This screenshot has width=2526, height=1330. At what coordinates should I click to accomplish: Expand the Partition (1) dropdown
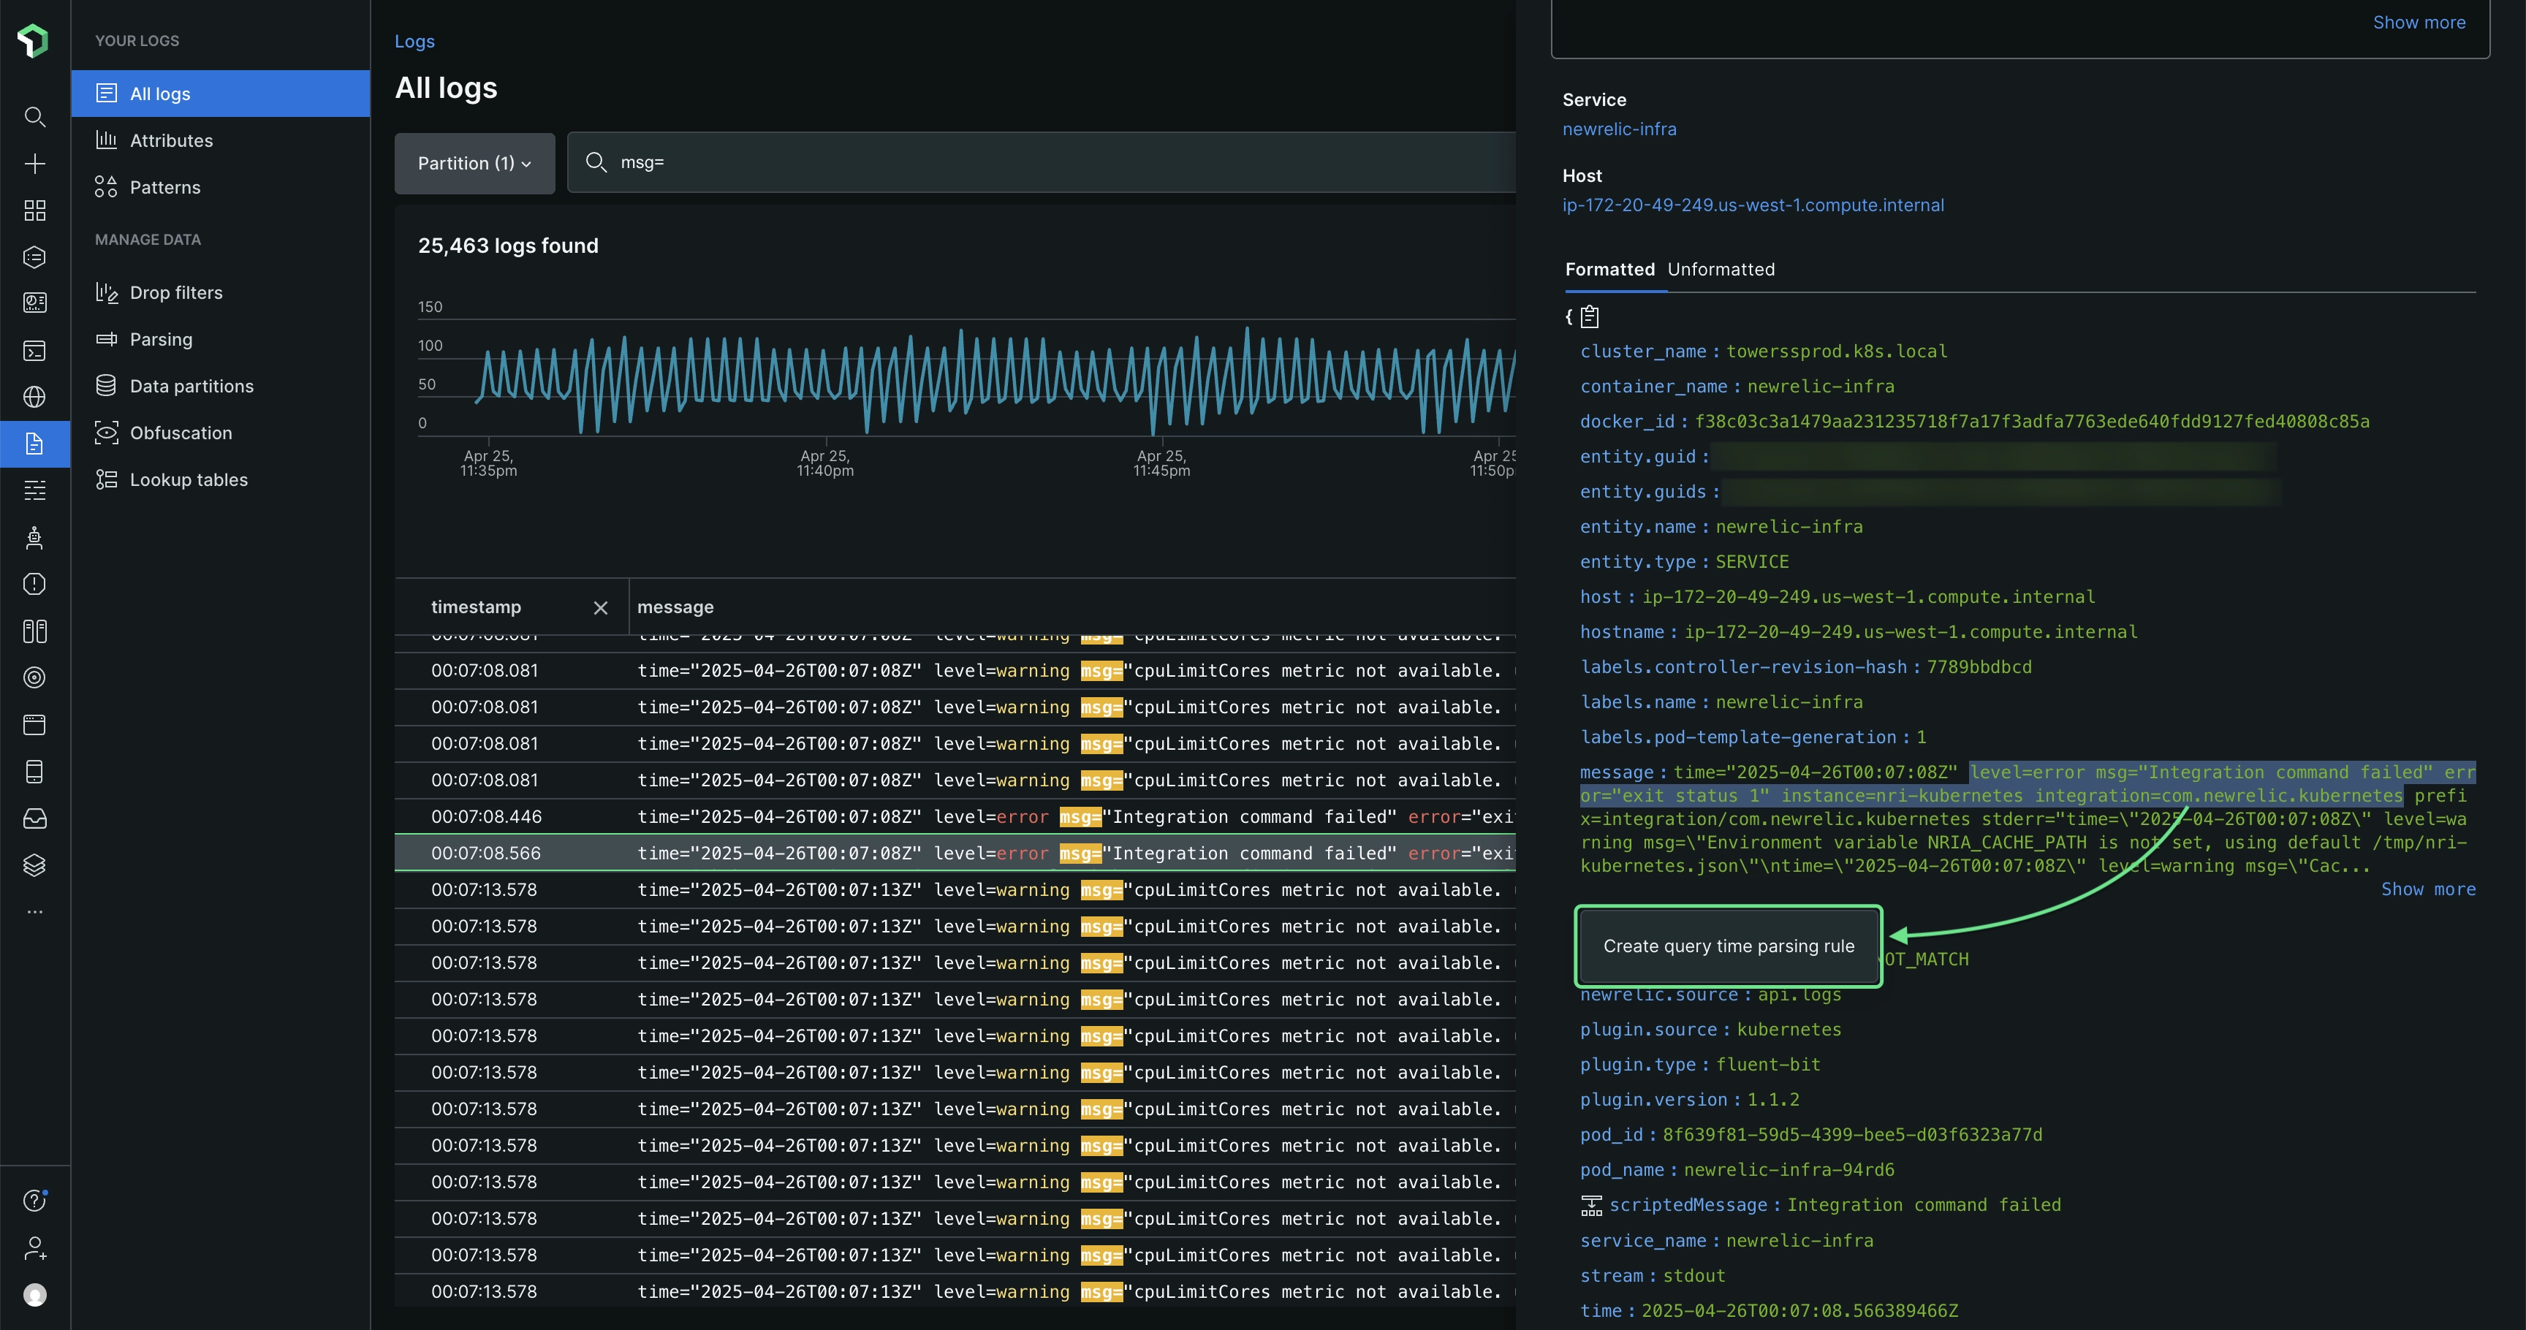474,164
